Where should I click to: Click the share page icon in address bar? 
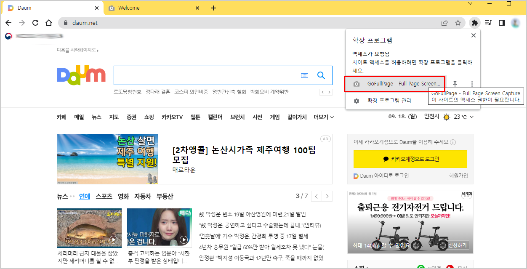[444, 23]
